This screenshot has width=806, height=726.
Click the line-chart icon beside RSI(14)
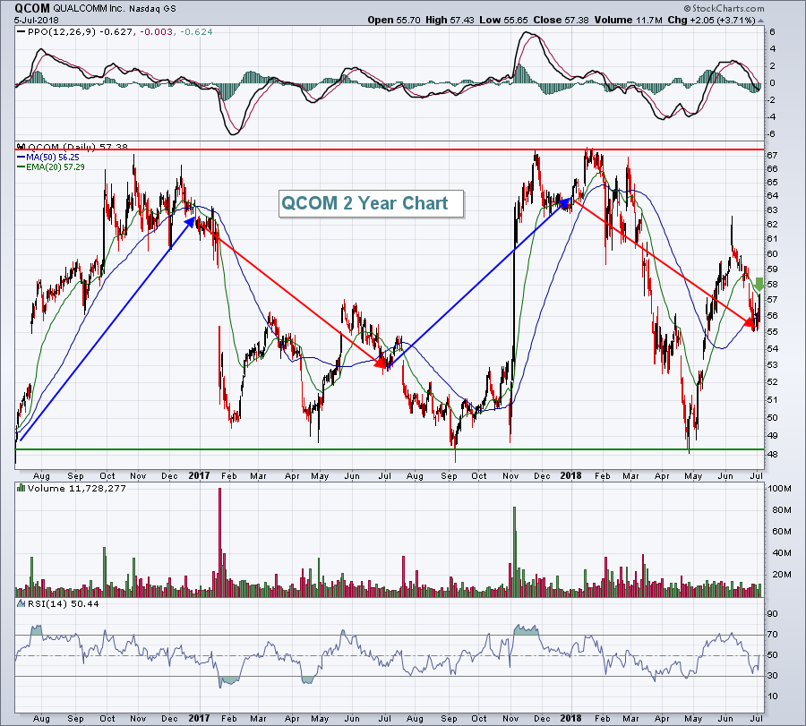[21, 603]
